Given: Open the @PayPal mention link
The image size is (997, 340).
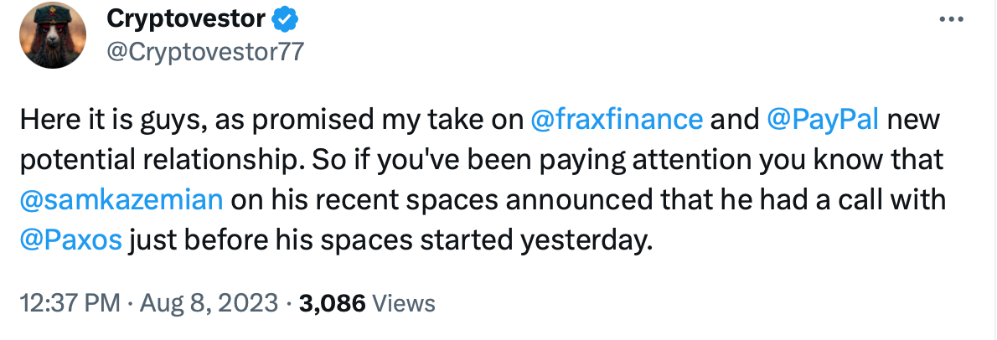Looking at the screenshot, I should click(823, 121).
